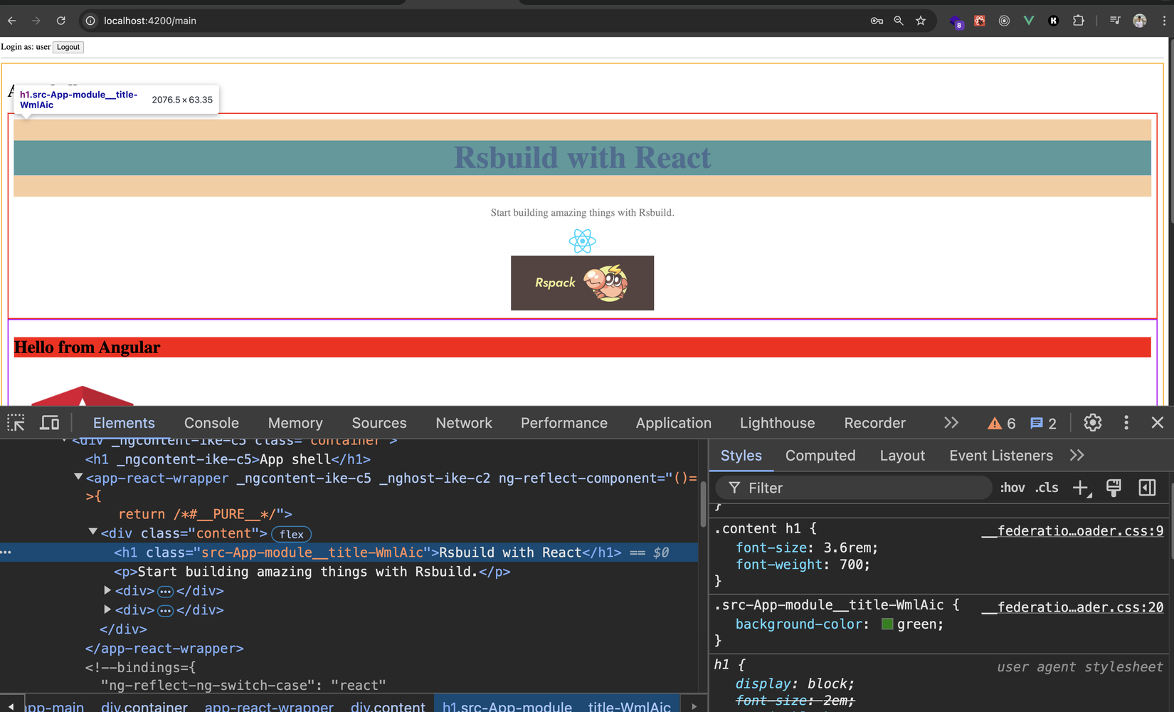Select the "App shell" h1 node
The width and height of the screenshot is (1174, 712).
coord(228,459)
